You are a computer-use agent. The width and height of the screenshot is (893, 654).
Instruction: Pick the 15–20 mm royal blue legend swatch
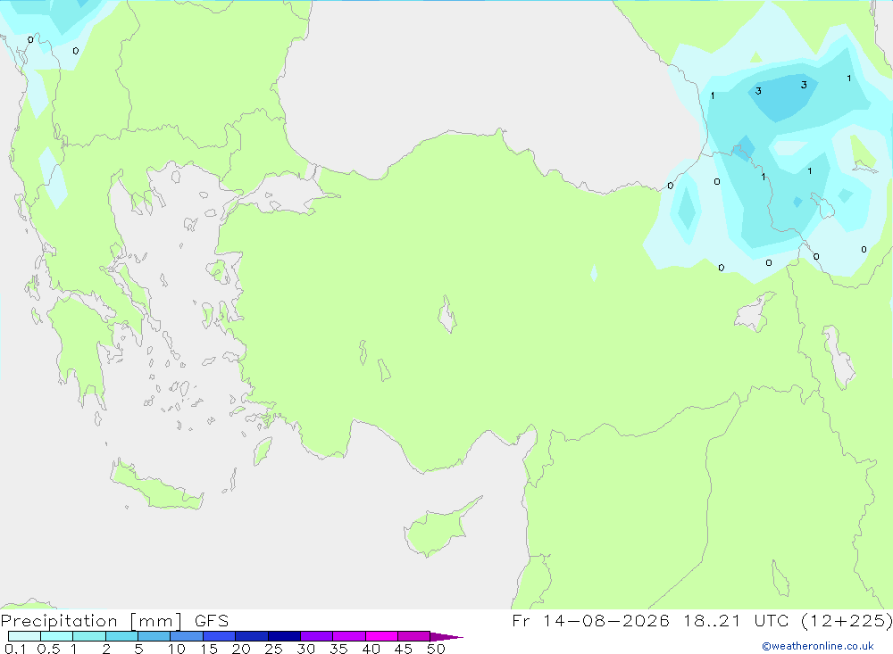220,636
